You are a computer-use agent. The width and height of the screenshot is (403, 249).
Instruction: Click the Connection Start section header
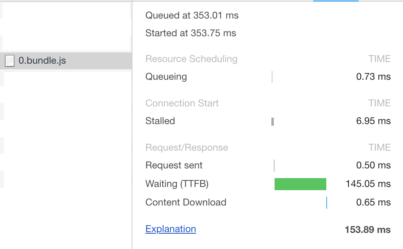[x=182, y=103]
